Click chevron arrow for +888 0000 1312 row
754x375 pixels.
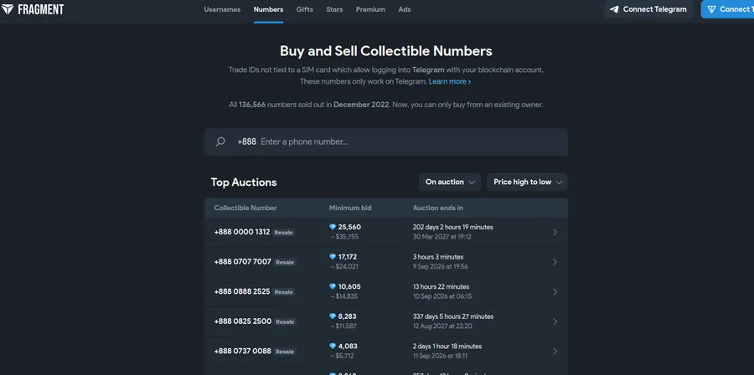(555, 232)
